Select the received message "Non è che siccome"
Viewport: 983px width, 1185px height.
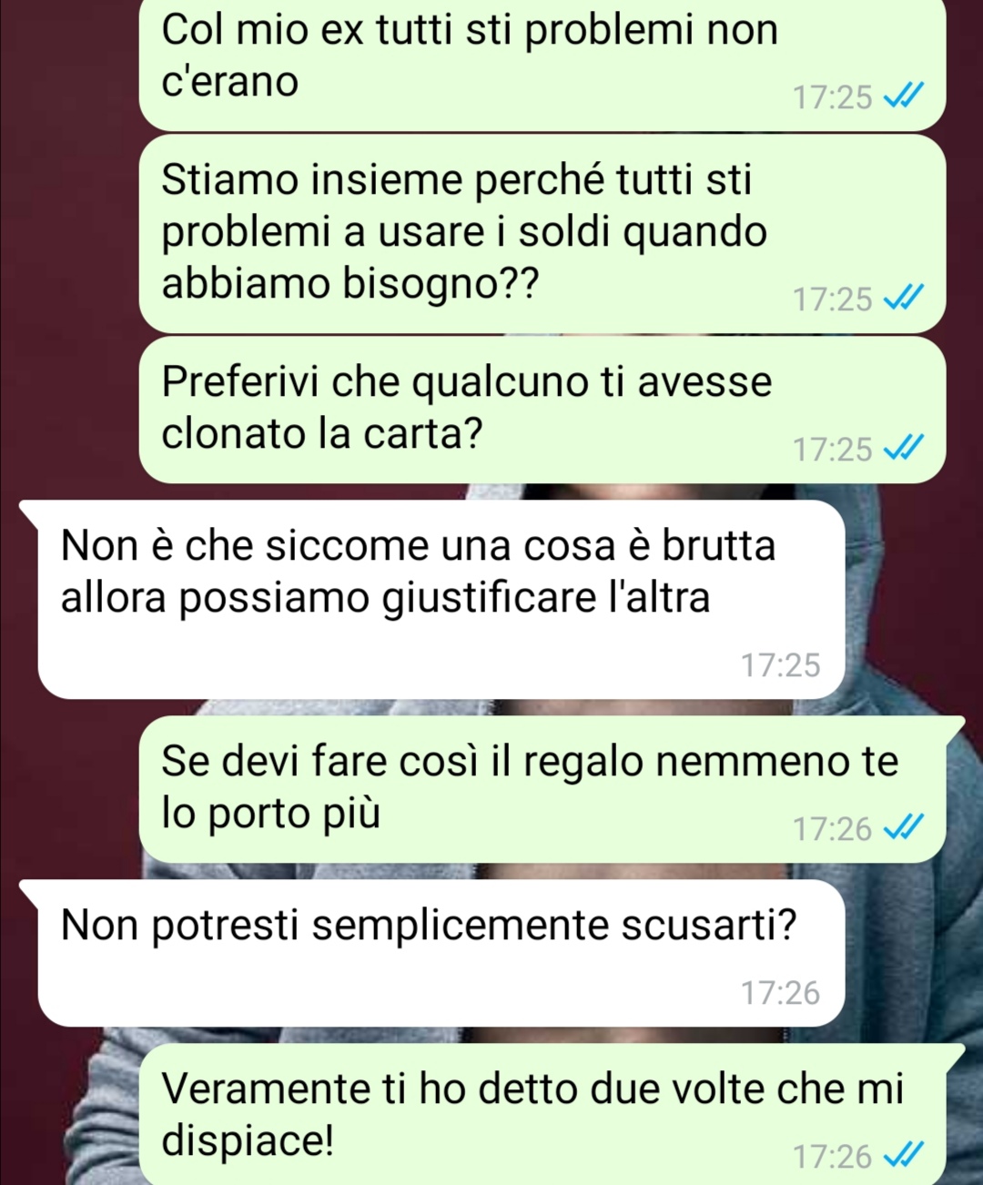click(x=433, y=599)
